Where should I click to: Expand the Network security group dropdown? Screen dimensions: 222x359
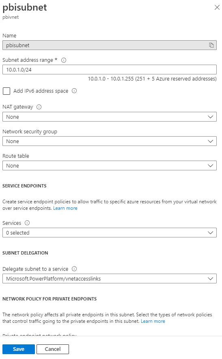tap(110, 141)
